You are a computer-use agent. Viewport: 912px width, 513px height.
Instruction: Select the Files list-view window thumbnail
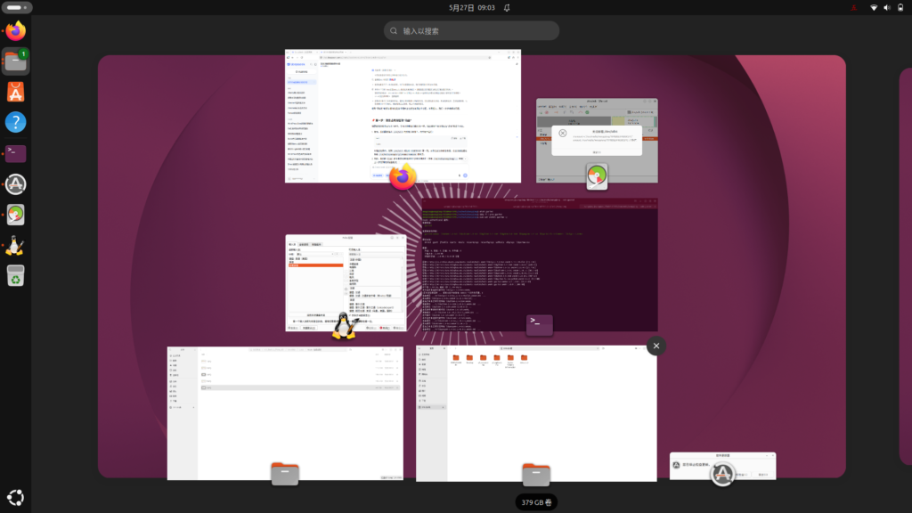(285, 413)
